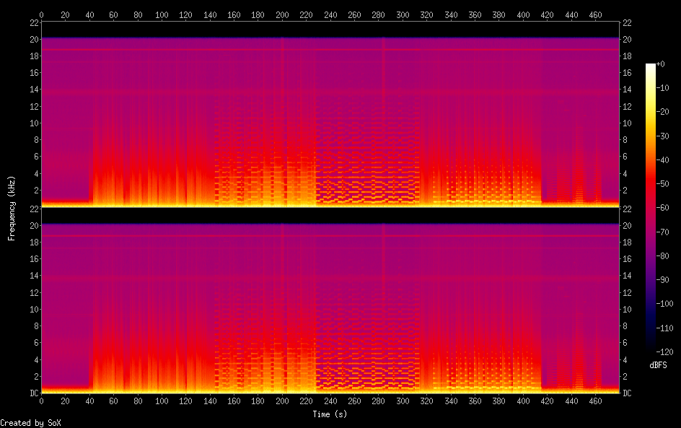Click the 14 kHz label on the bottom channel's right axis
The image size is (681, 428).
tap(626, 276)
